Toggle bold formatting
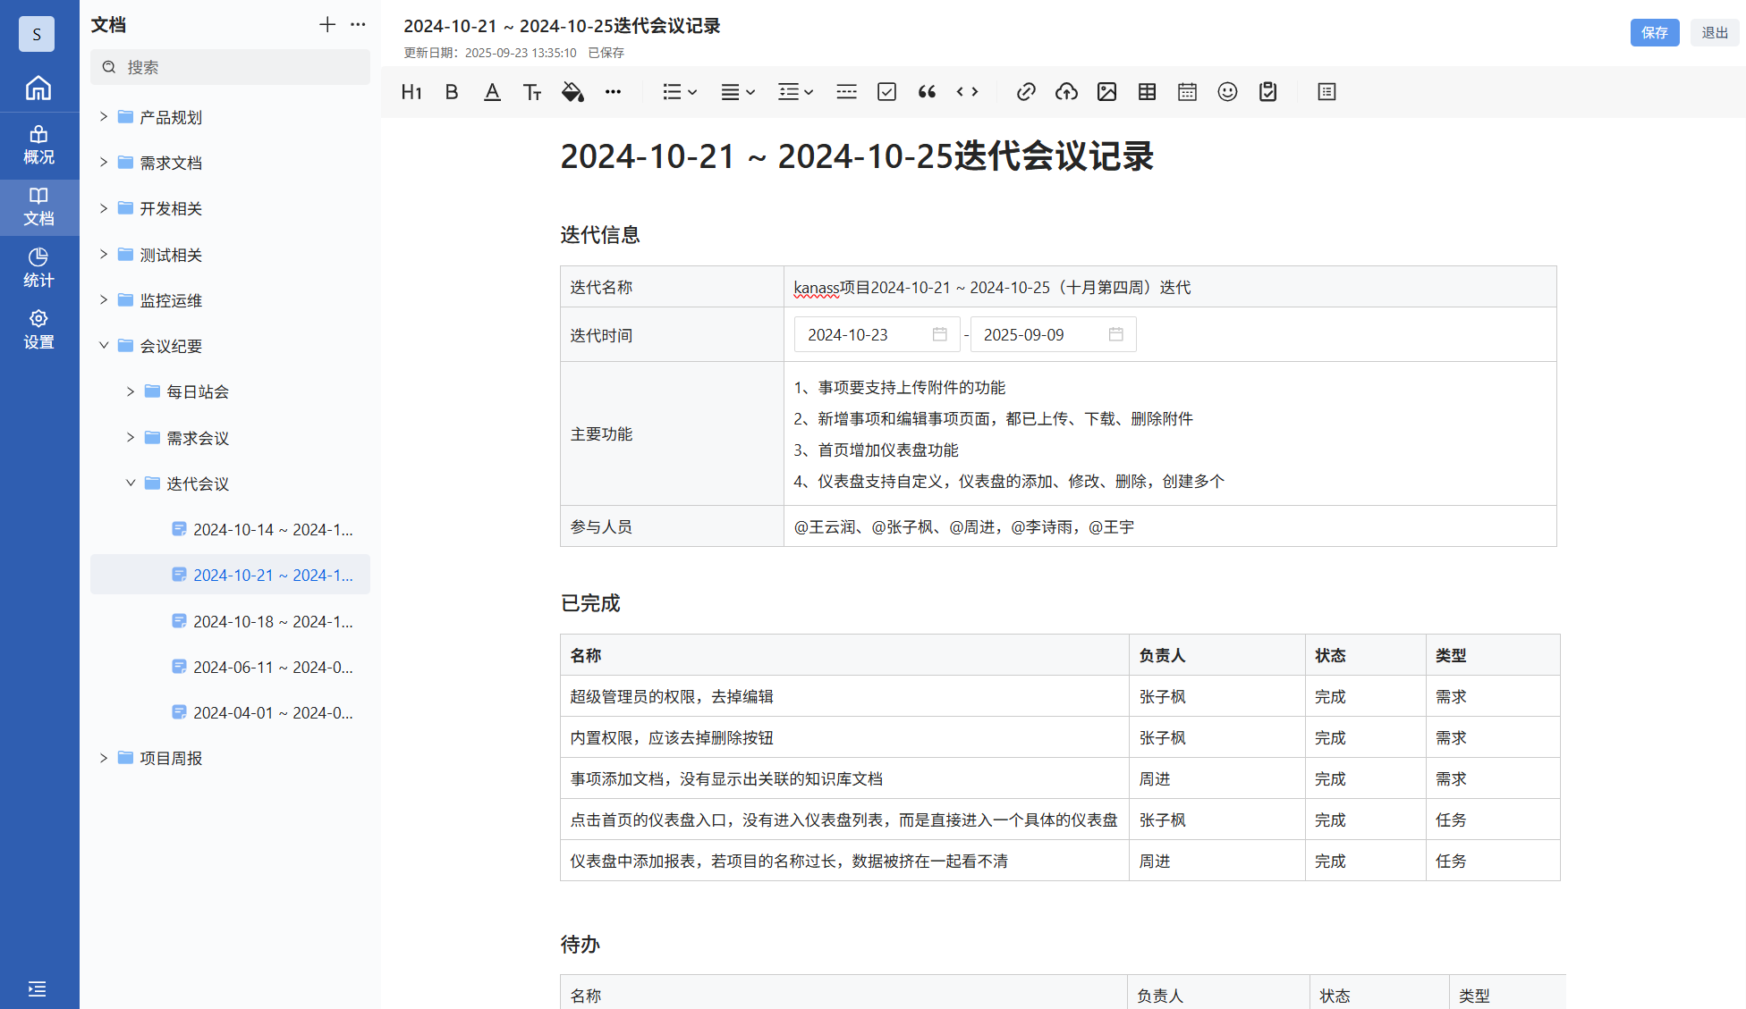Screen dimensions: 1746x1009 pos(452,91)
